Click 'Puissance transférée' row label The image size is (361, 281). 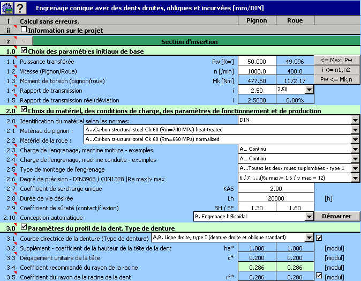(x=47, y=62)
